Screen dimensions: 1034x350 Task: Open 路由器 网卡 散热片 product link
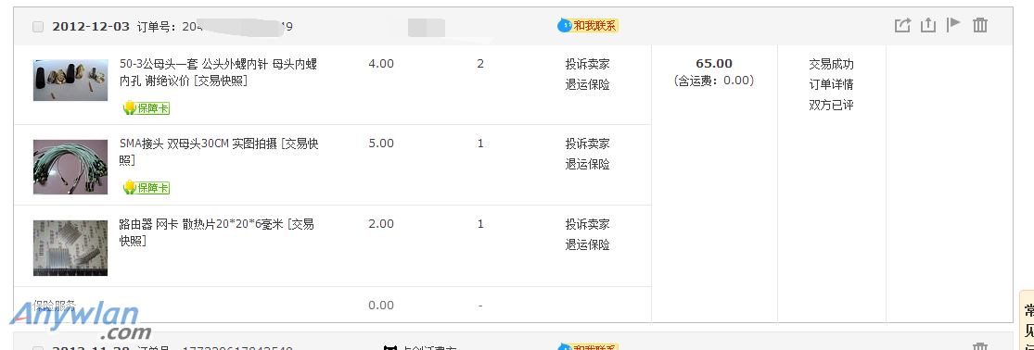tap(216, 232)
